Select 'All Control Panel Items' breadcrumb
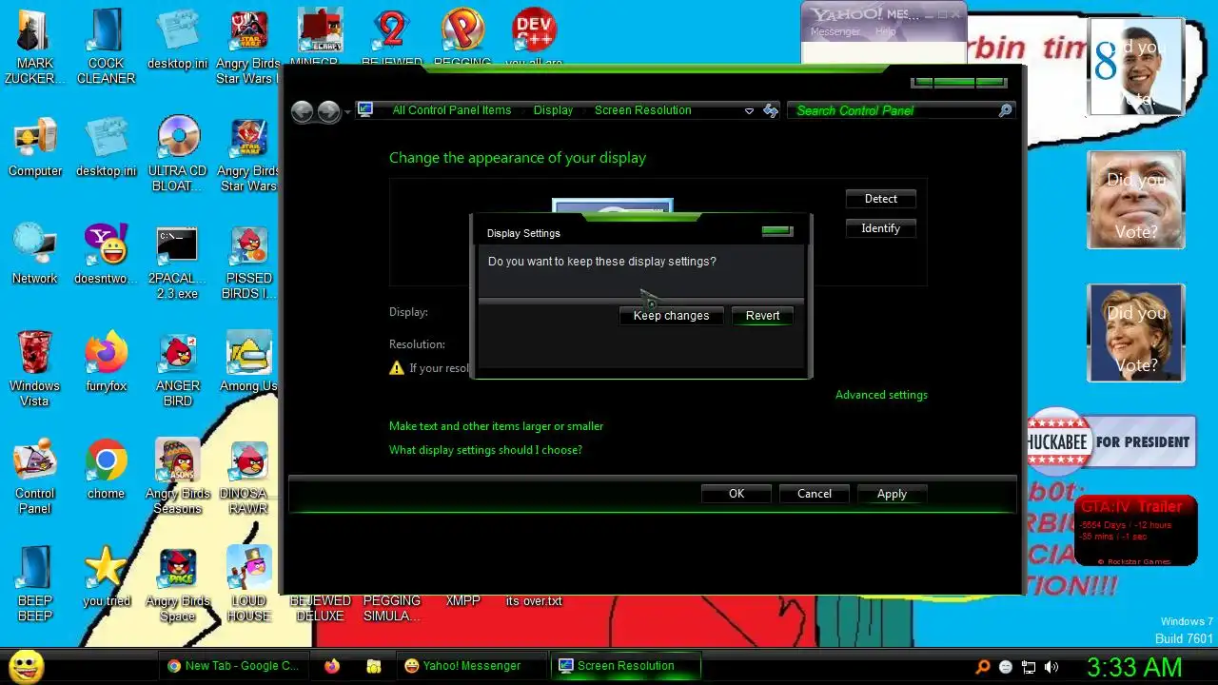 click(x=452, y=110)
